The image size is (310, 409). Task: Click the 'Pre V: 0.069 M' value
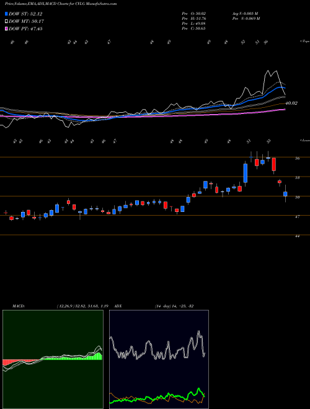click(246, 19)
